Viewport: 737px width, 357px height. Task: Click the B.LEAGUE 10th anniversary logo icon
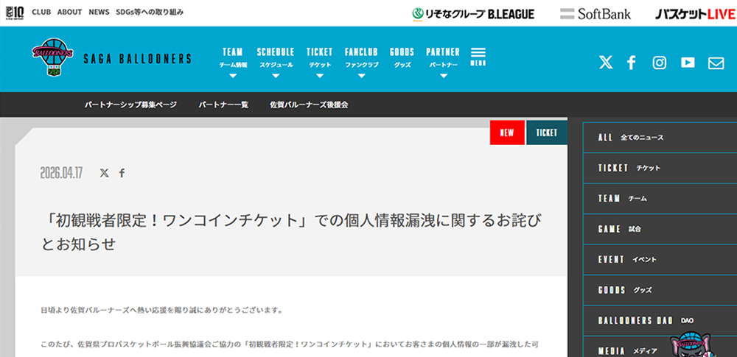point(14,13)
